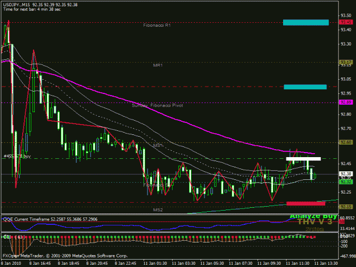Click the white 92.38 current price tag
The image size is (356, 267).
346,174
